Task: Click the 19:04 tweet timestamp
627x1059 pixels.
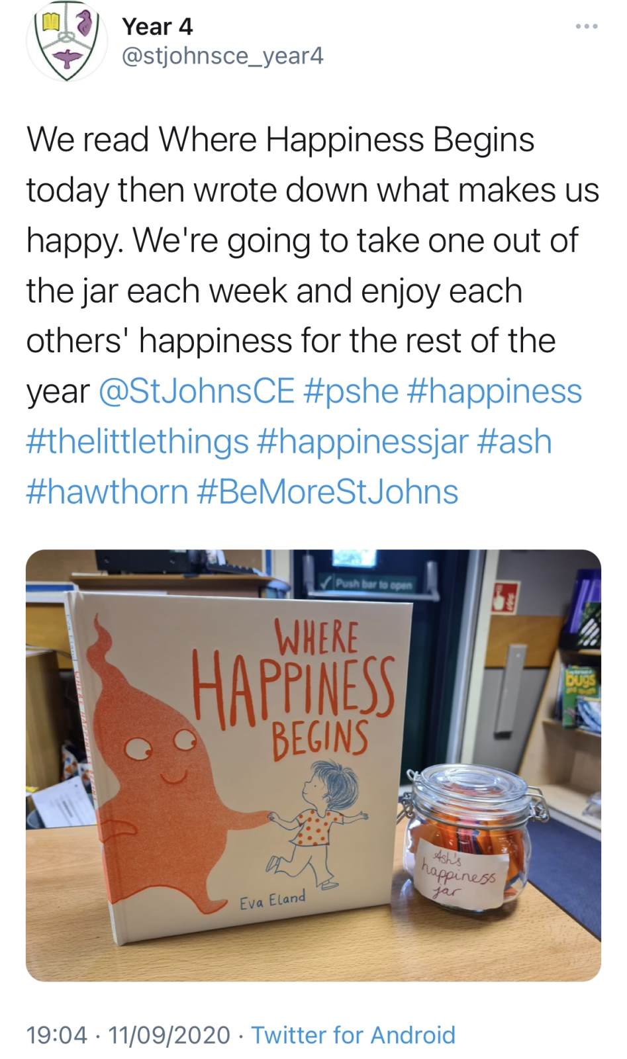Action: [56, 1035]
